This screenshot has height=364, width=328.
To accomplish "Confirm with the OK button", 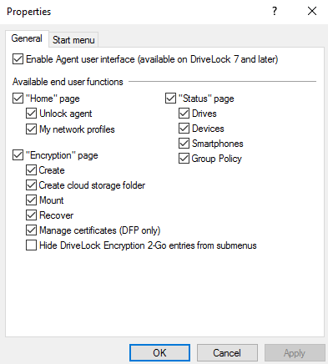I will click(x=159, y=352).
